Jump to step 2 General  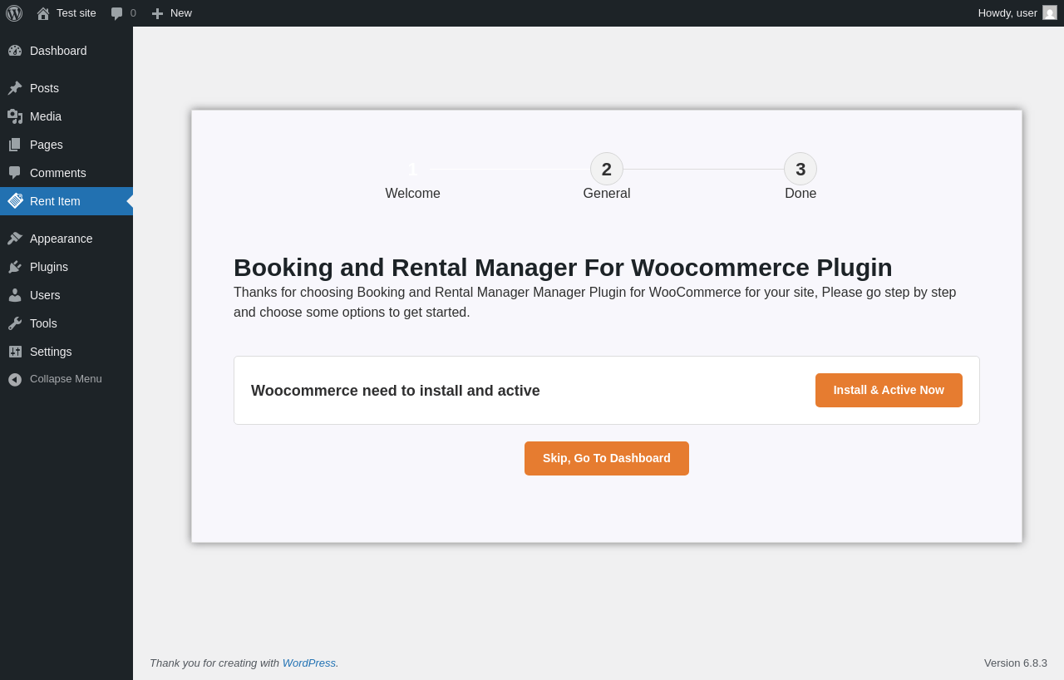[x=607, y=170]
